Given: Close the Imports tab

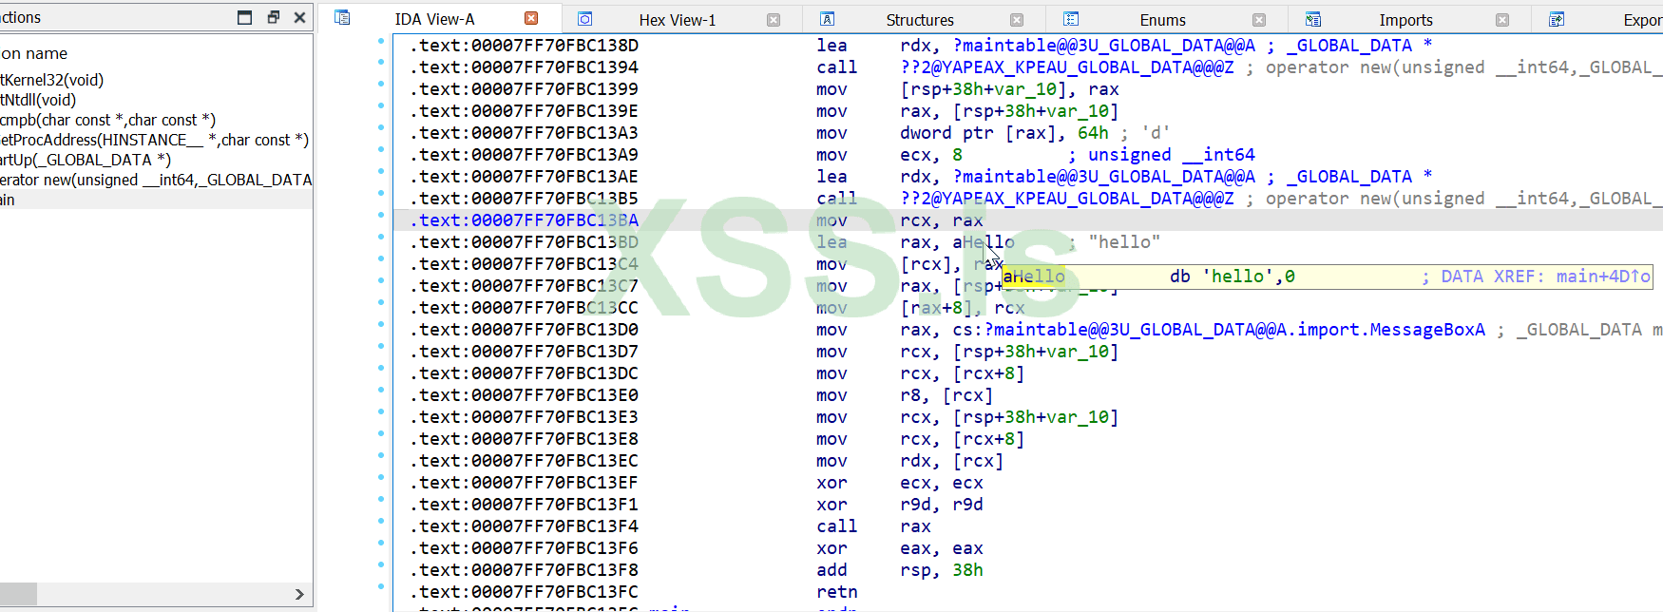Looking at the screenshot, I should (1502, 19).
